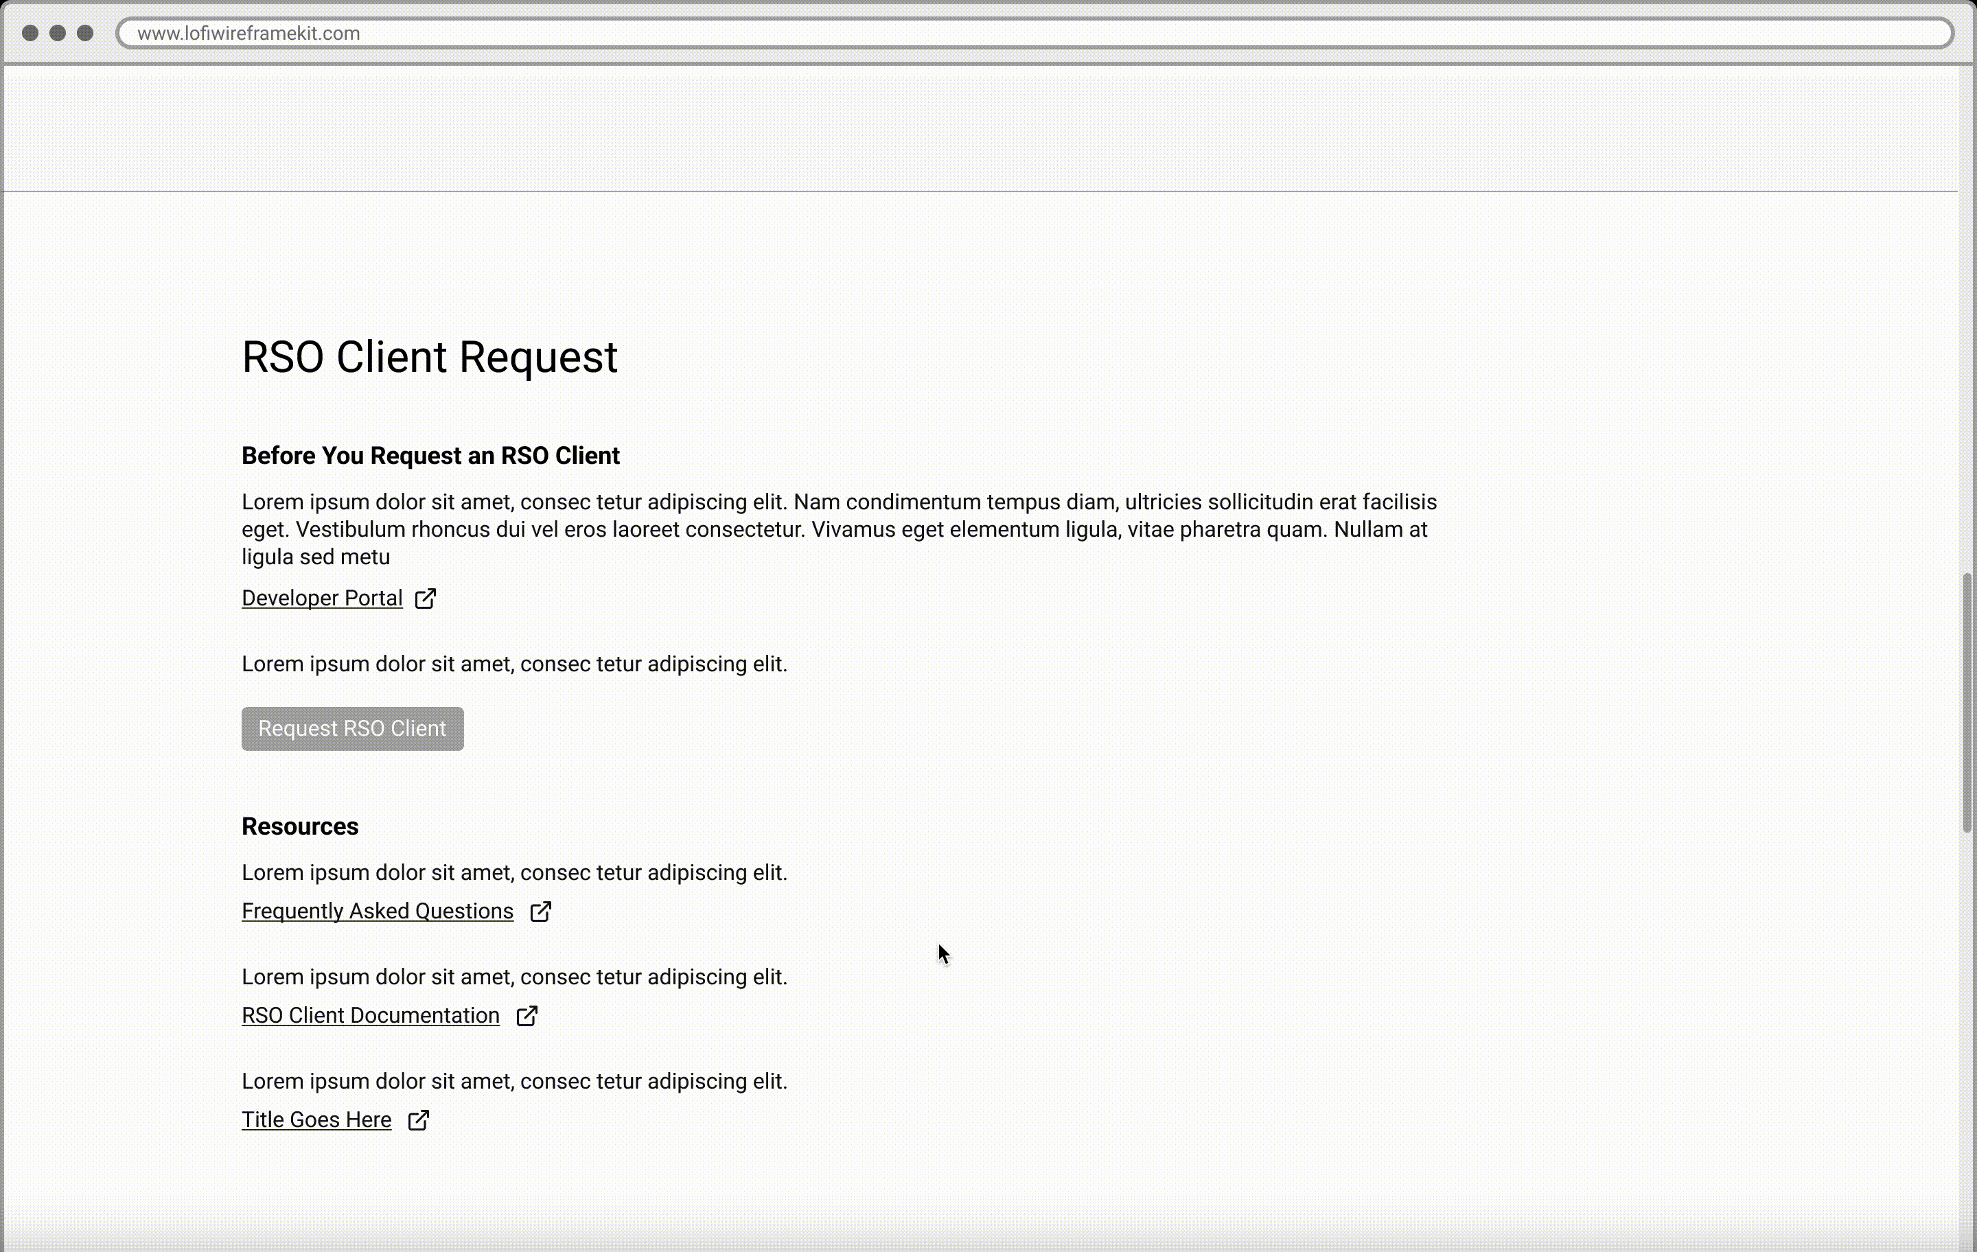Screen dimensions: 1977x1252
Task: Click the first window control dot
Action: tap(30, 33)
